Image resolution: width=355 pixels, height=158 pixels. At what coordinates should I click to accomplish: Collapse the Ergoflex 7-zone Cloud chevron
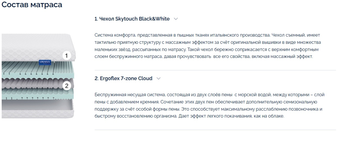point(158,78)
